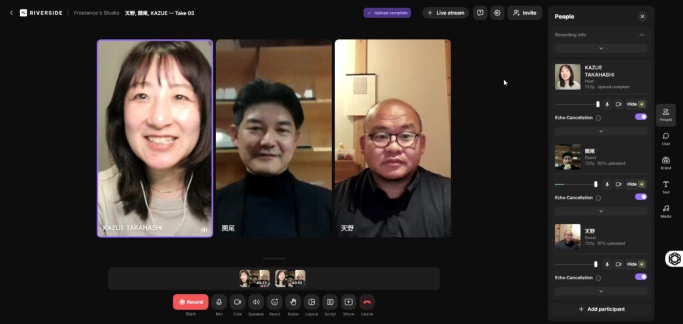Open the Script teleprompter icon

pos(330,302)
